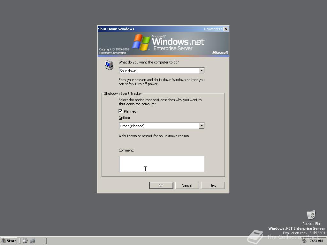The width and height of the screenshot is (327, 245).
Task: Click the 'Comment:' label
Action: click(x=126, y=150)
